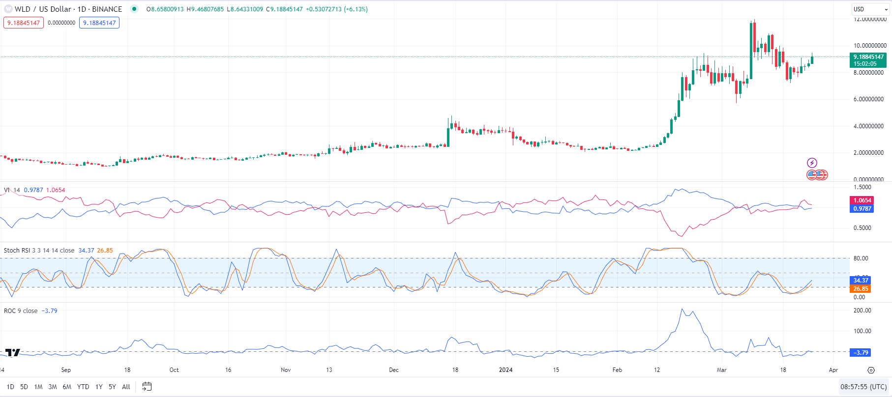Viewport: 892px width, 397px height.
Task: Click the Stoch RSI blue label 34.37
Action: click(861, 281)
